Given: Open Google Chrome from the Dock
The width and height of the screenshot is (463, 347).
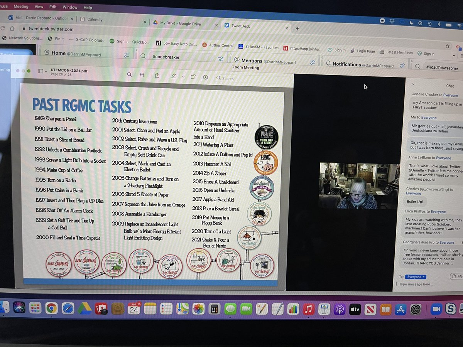Looking at the screenshot, I should 51,308.
